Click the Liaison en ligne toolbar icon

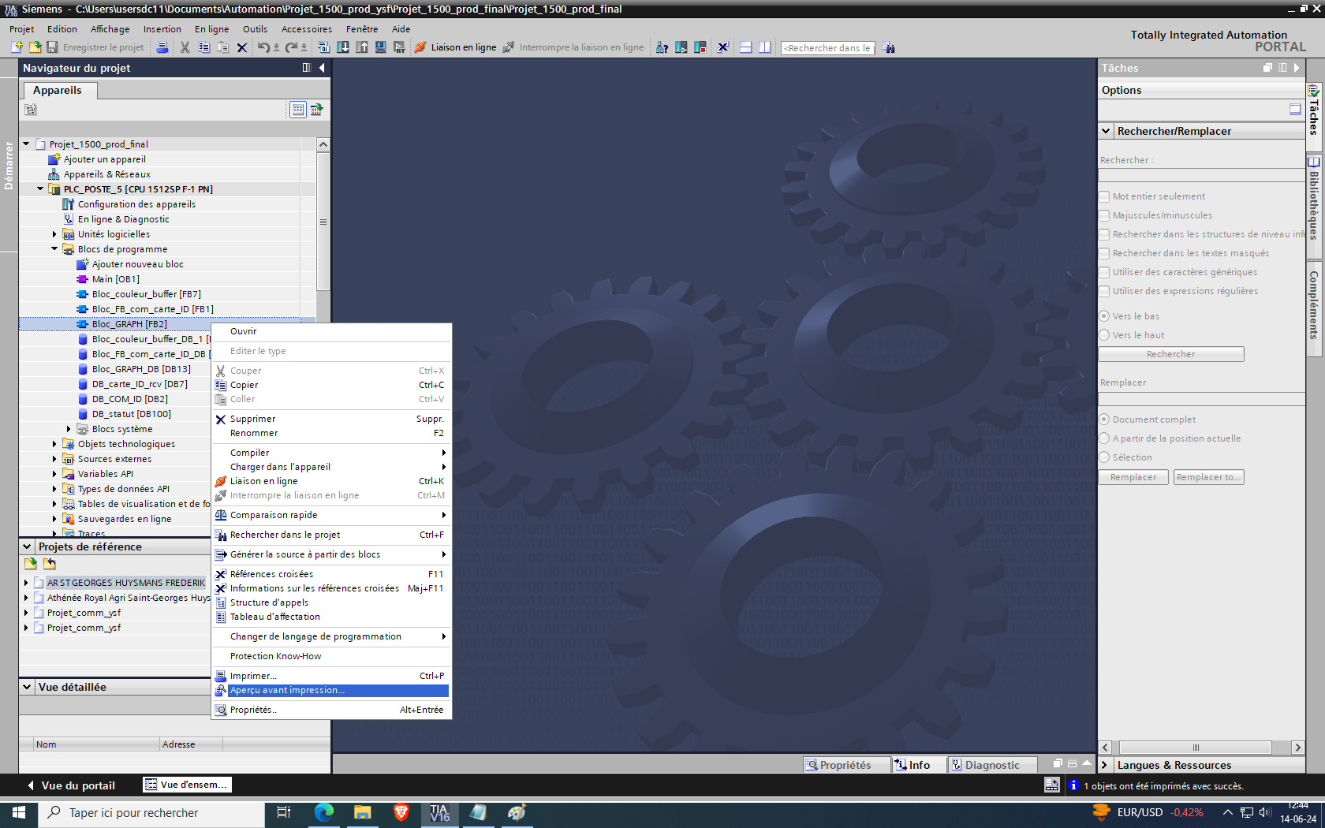pos(421,47)
